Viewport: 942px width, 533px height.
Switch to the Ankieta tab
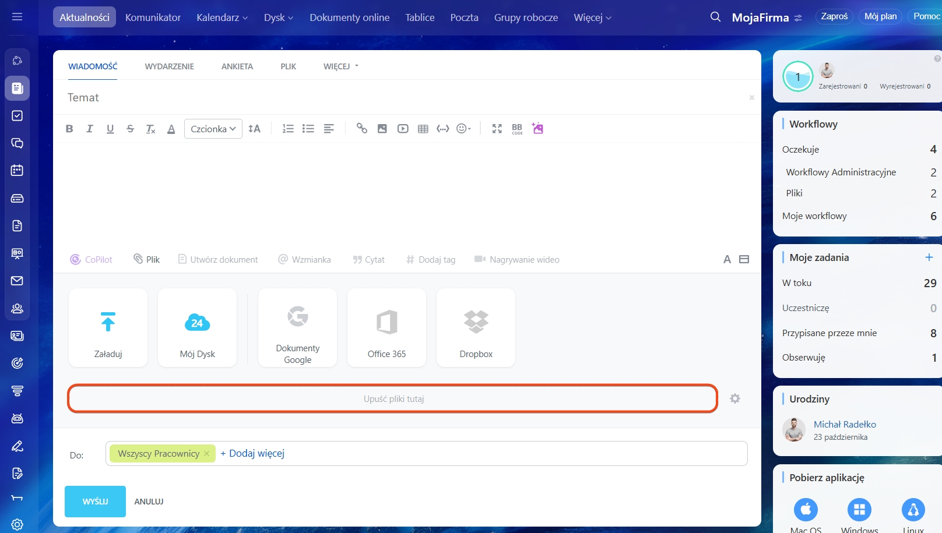coord(237,66)
